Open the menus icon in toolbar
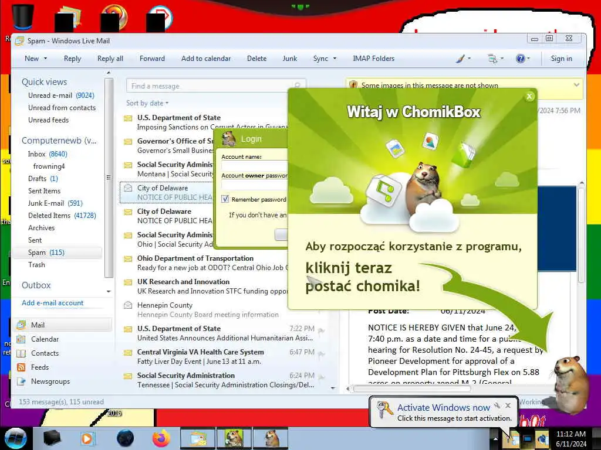Viewport: 601px width, 450px height. point(492,59)
